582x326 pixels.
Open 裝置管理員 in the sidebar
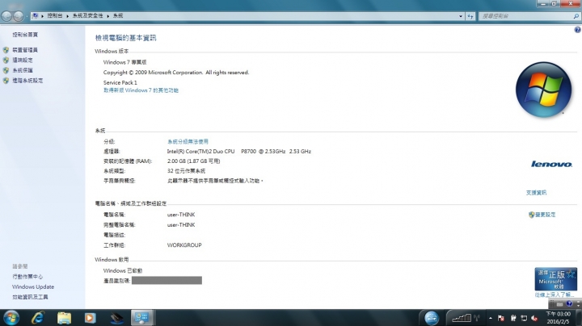point(25,50)
